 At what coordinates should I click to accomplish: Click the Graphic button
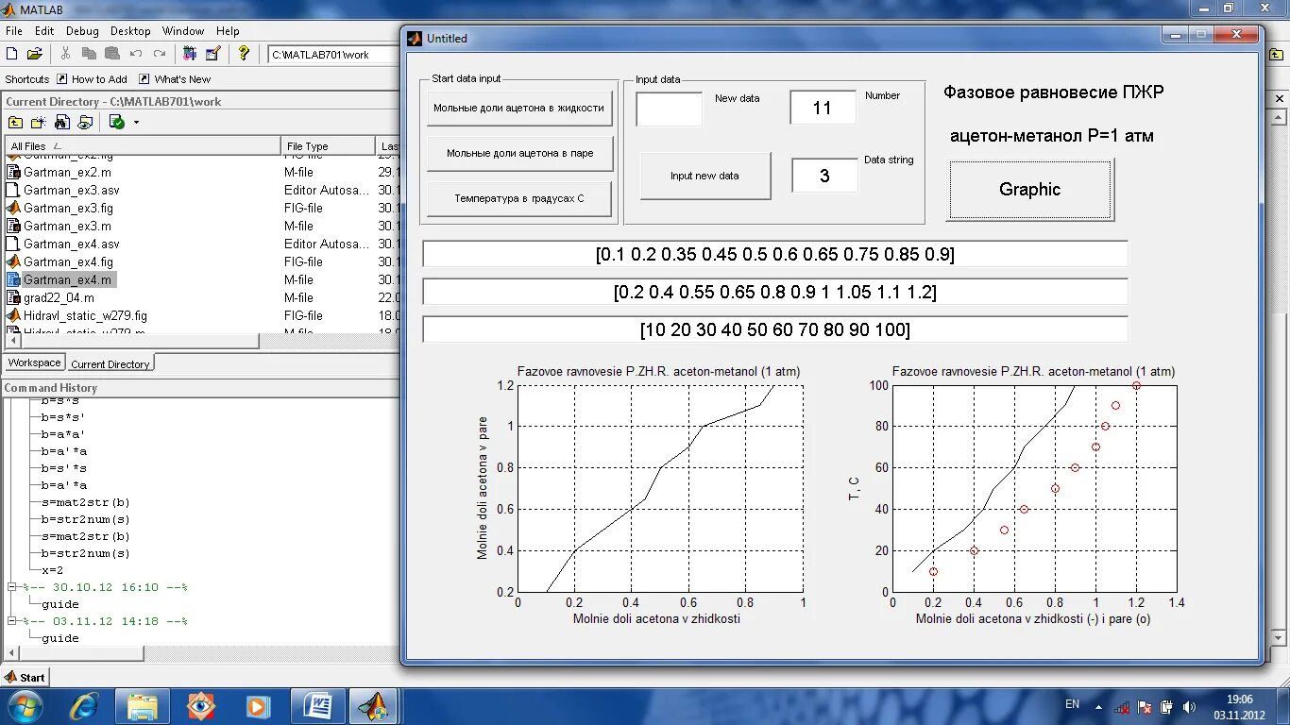[x=1030, y=190]
